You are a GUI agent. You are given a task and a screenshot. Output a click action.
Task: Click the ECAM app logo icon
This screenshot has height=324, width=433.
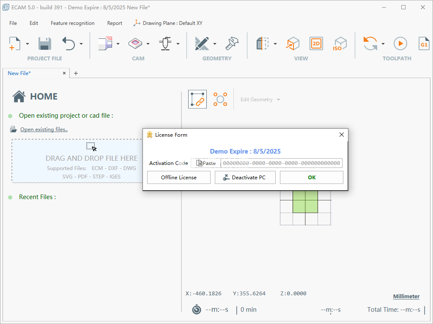pos(6,8)
